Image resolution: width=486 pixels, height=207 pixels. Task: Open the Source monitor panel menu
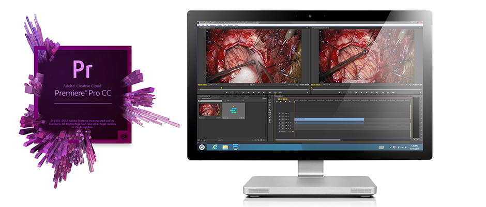pyautogui.click(x=307, y=27)
